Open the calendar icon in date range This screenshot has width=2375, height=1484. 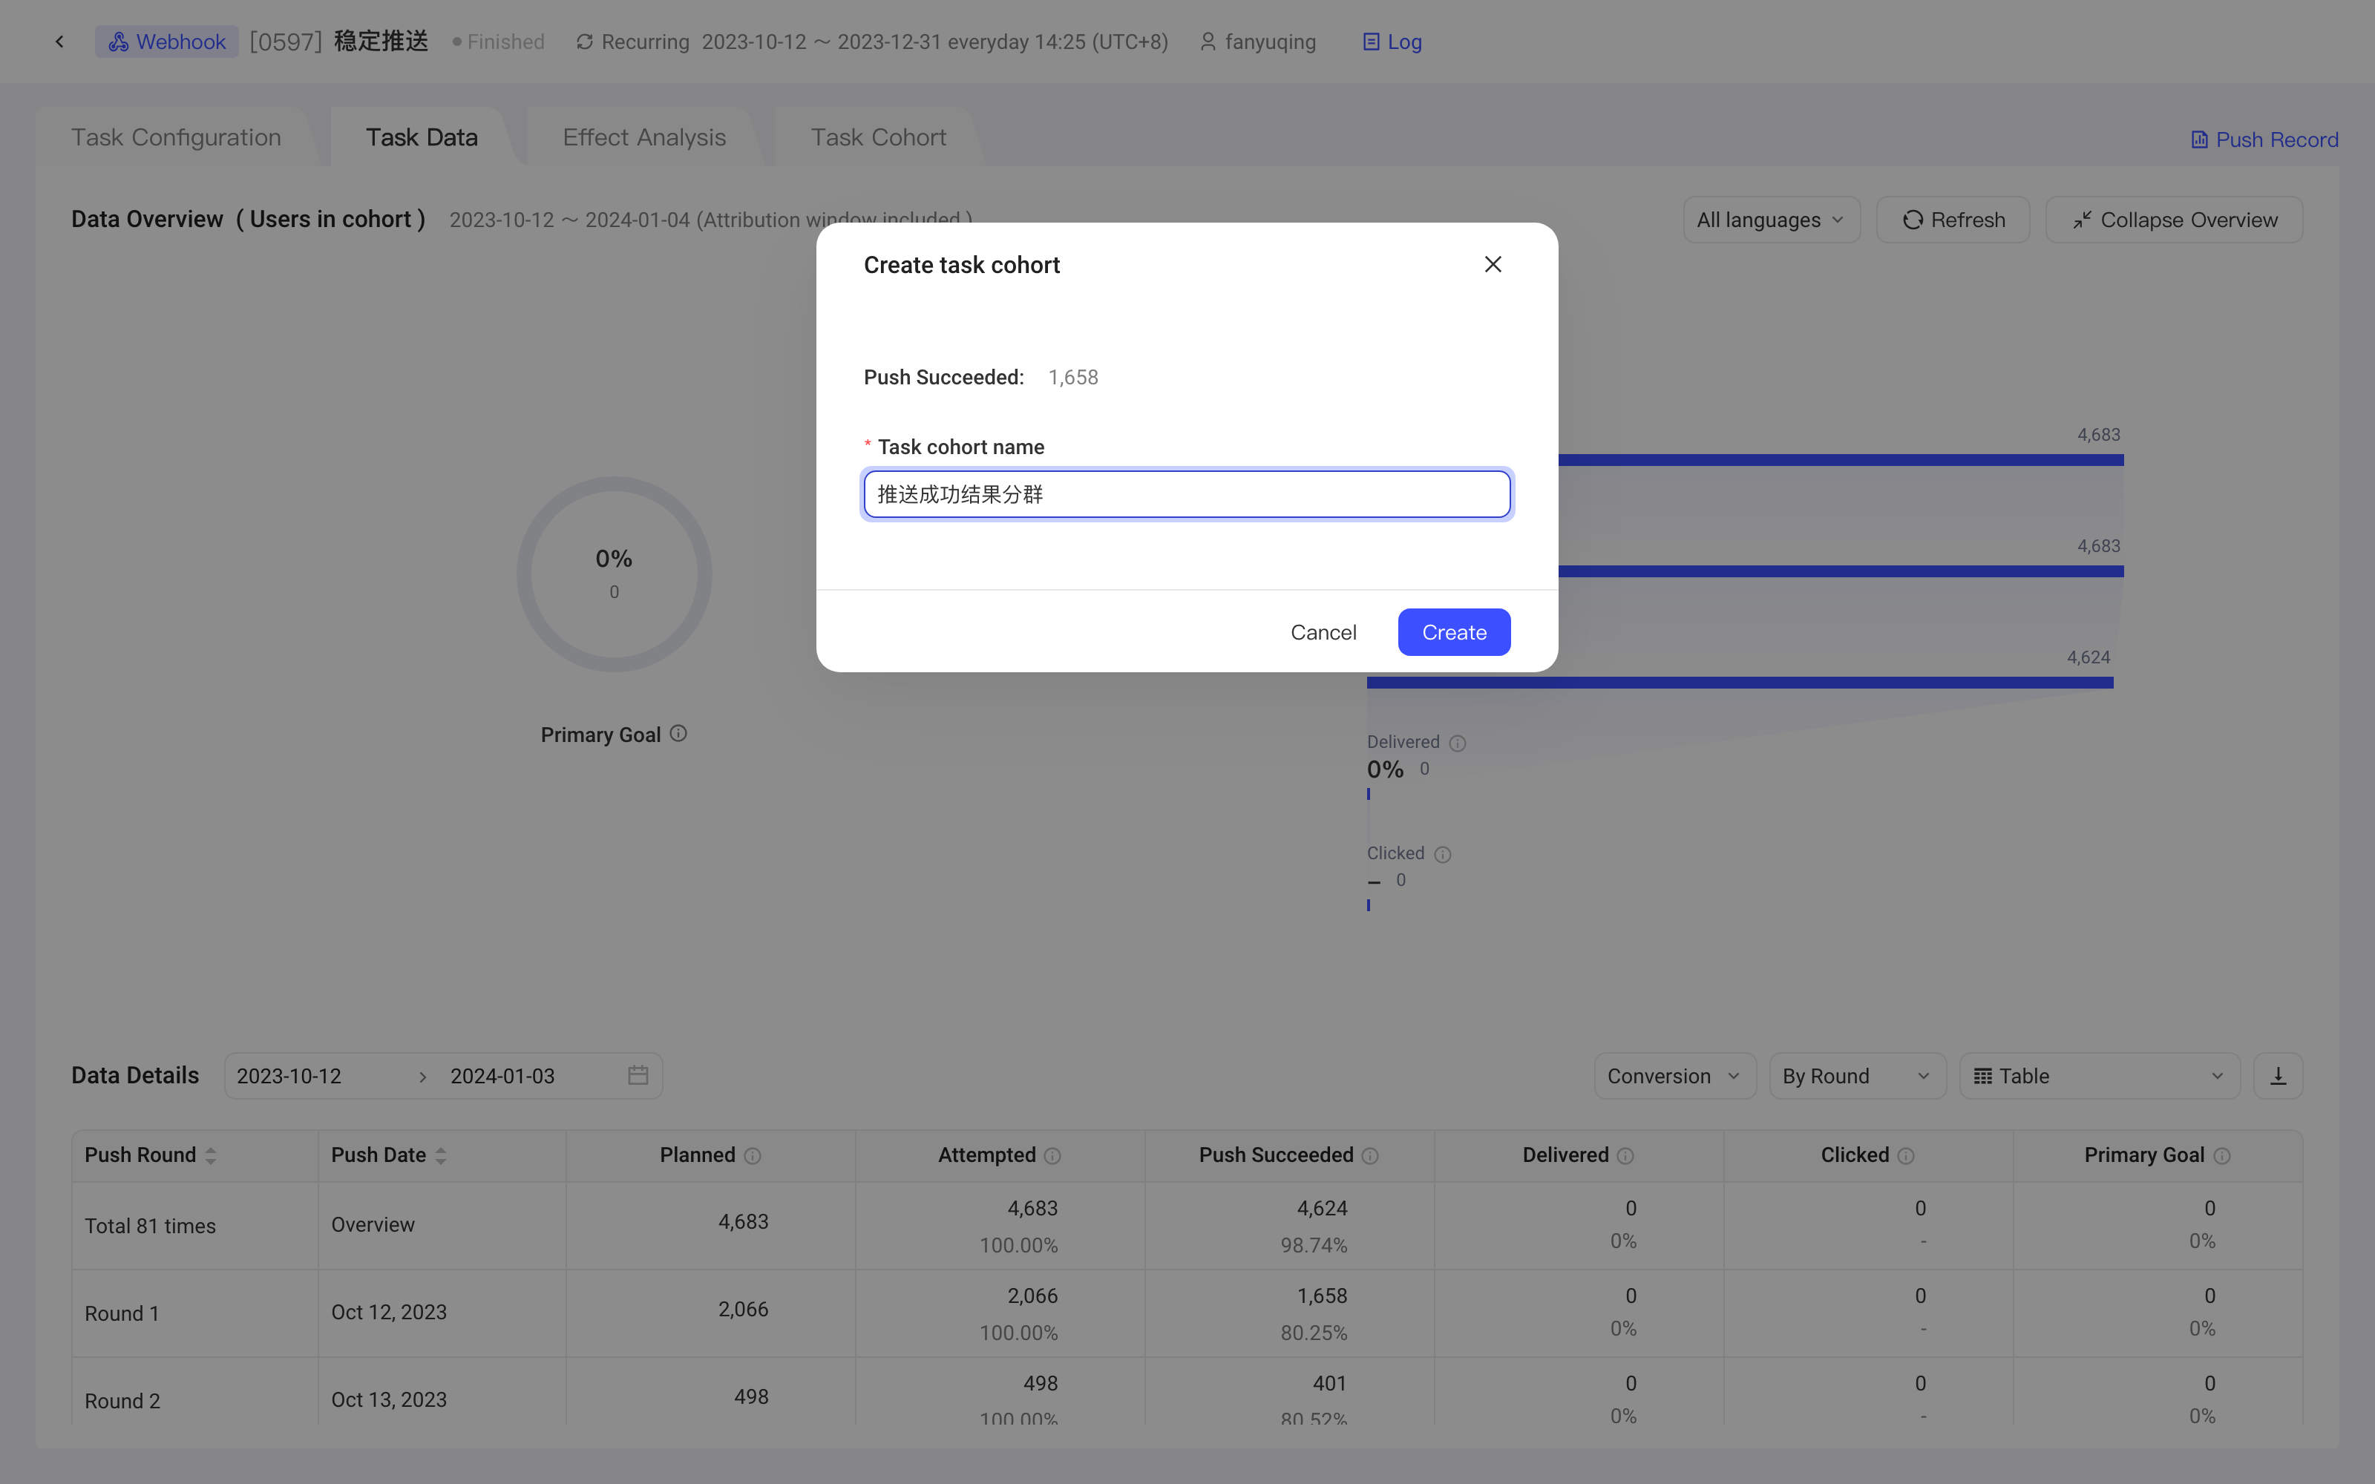click(638, 1076)
